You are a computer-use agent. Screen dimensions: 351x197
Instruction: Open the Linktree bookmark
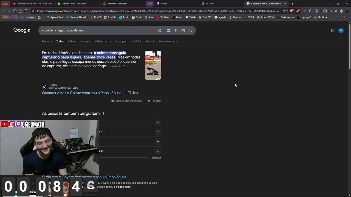click(x=235, y=17)
